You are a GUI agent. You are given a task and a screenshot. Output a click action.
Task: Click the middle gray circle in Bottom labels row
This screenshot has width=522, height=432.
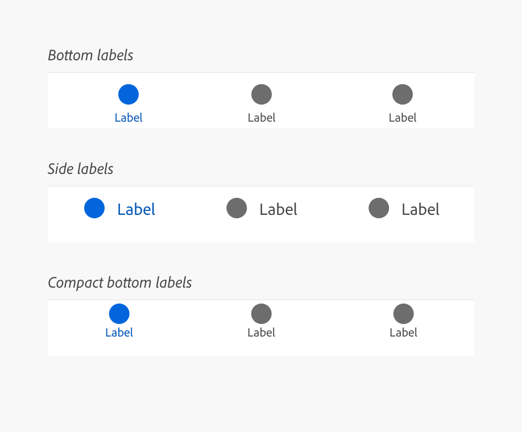pyautogui.click(x=262, y=94)
